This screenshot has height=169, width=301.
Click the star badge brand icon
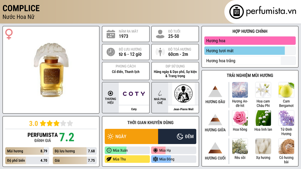pos(111,93)
